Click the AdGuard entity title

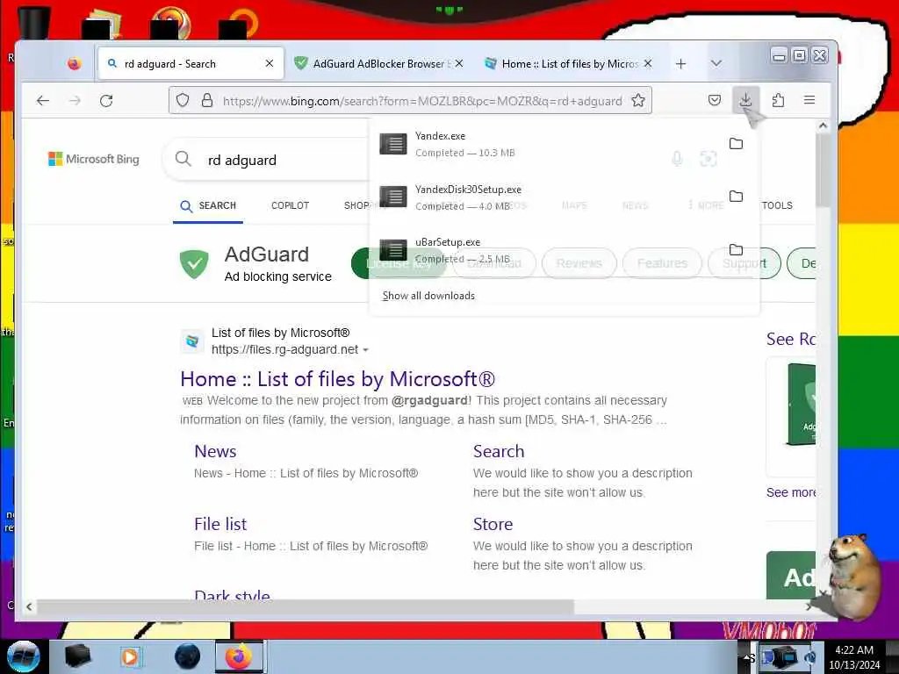267,255
